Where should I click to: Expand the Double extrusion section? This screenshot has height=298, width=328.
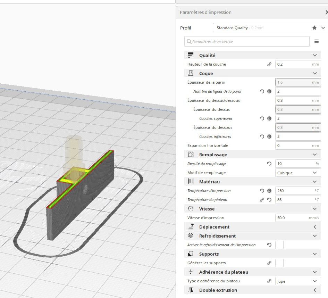coord(252,290)
